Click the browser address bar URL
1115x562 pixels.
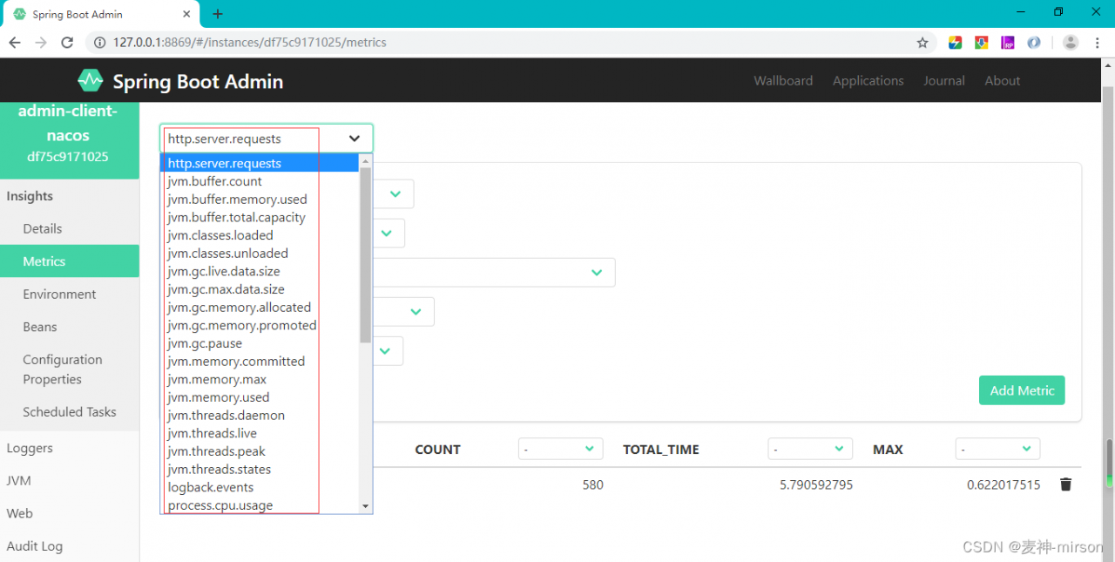tap(250, 43)
